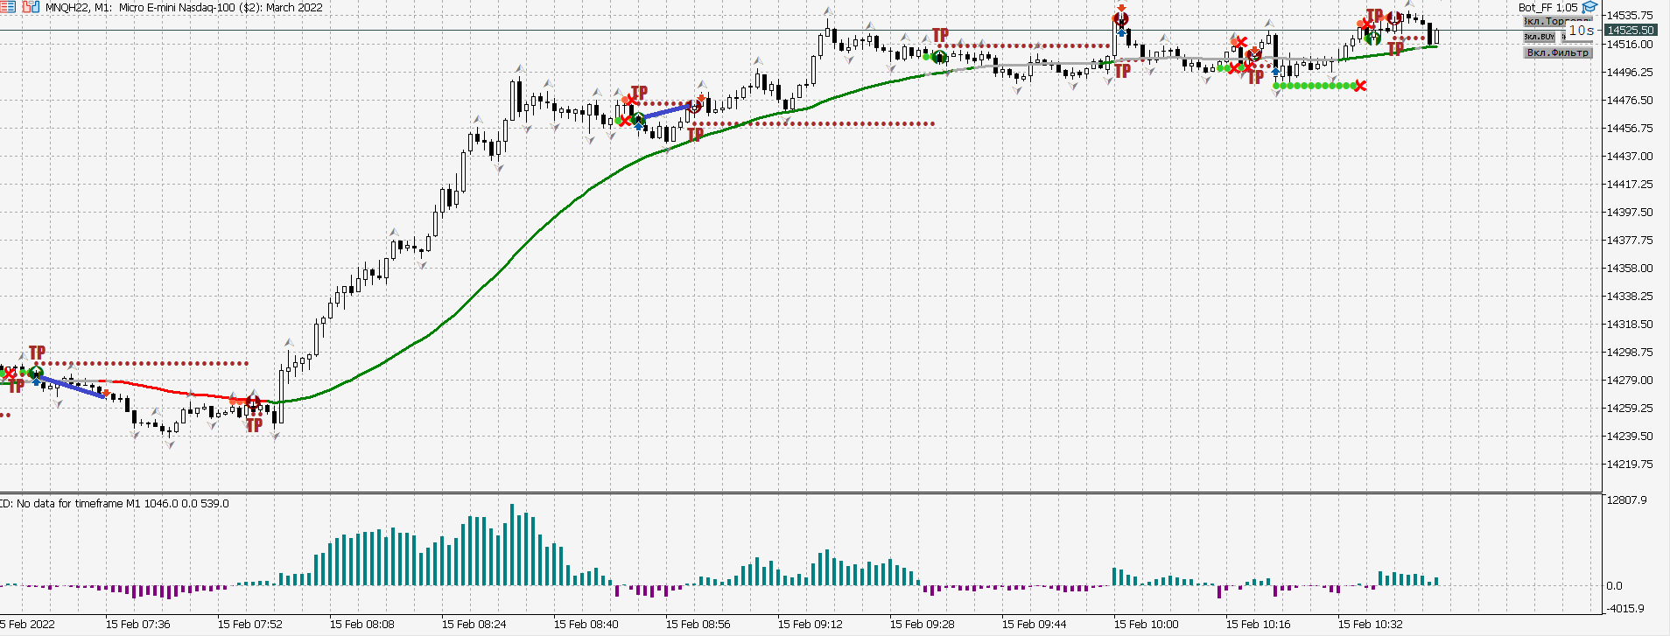Click the 15 Feb 10:00 time label
Image resolution: width=1670 pixels, height=636 pixels.
coord(1147,625)
